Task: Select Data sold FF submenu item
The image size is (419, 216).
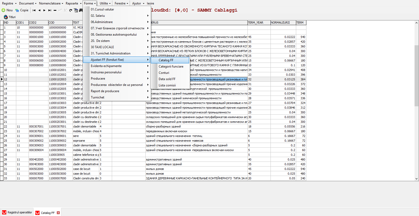Action: 170,79
